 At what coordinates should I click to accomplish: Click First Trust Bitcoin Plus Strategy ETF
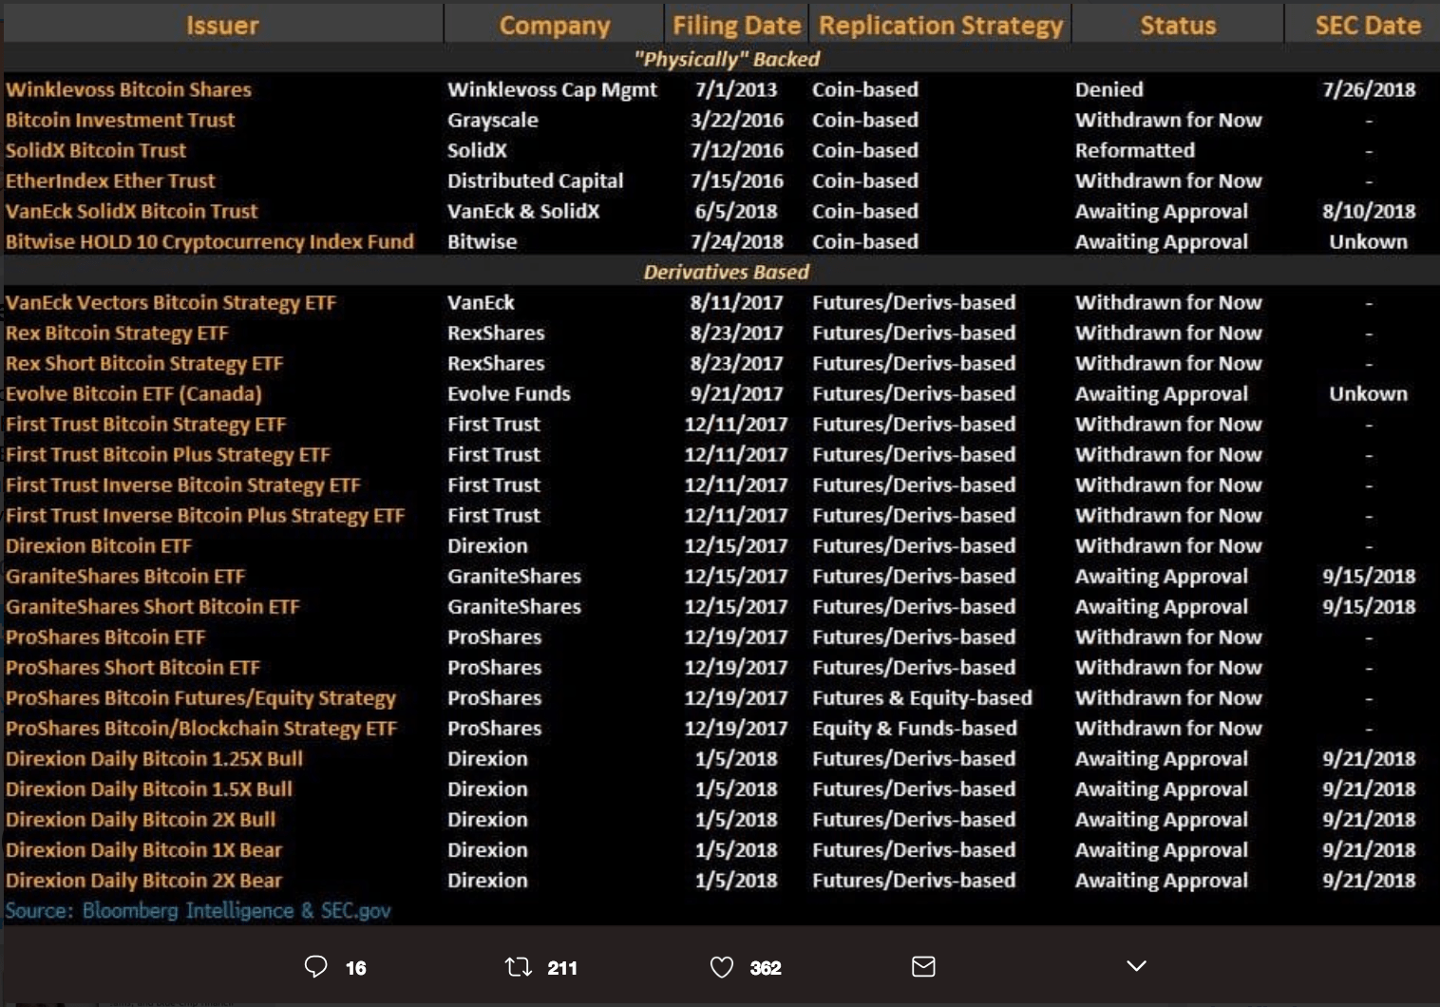[x=168, y=454]
